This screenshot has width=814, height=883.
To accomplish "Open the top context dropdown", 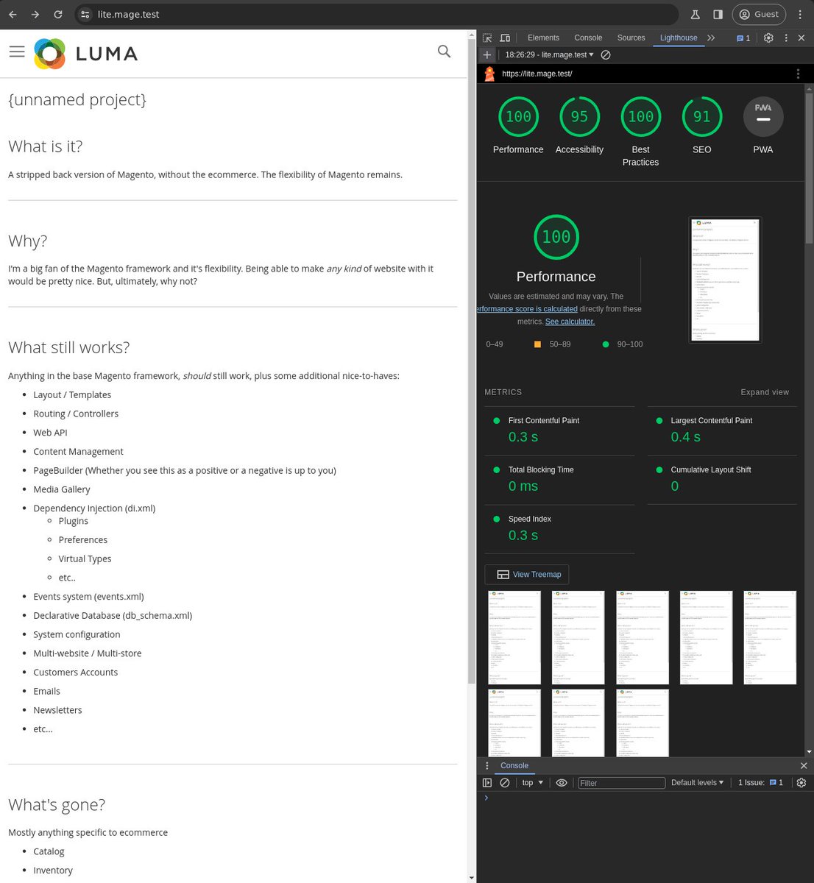I will [x=533, y=783].
